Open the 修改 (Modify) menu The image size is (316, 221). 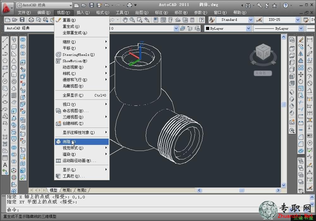tap(181, 13)
